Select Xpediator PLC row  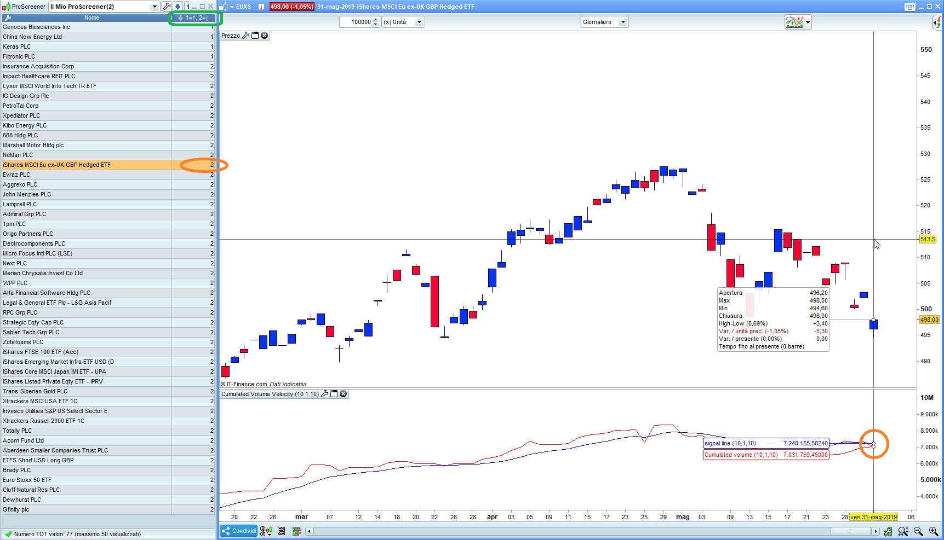coord(108,115)
